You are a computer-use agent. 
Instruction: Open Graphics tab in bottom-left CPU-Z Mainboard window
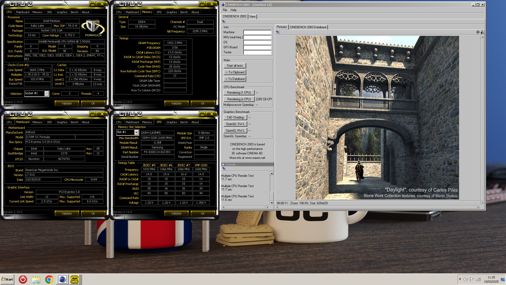62,122
